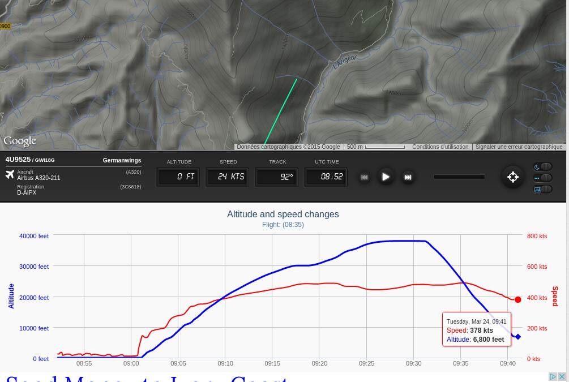Image resolution: width=569 pixels, height=382 pixels.
Task: Click the blue altitude diamond marker
Action: pos(518,337)
